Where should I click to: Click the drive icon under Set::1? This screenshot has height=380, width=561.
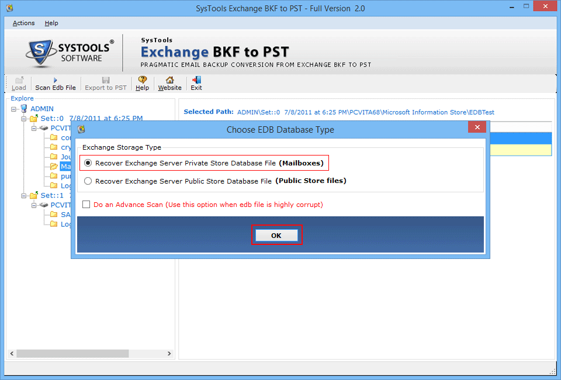(x=44, y=205)
